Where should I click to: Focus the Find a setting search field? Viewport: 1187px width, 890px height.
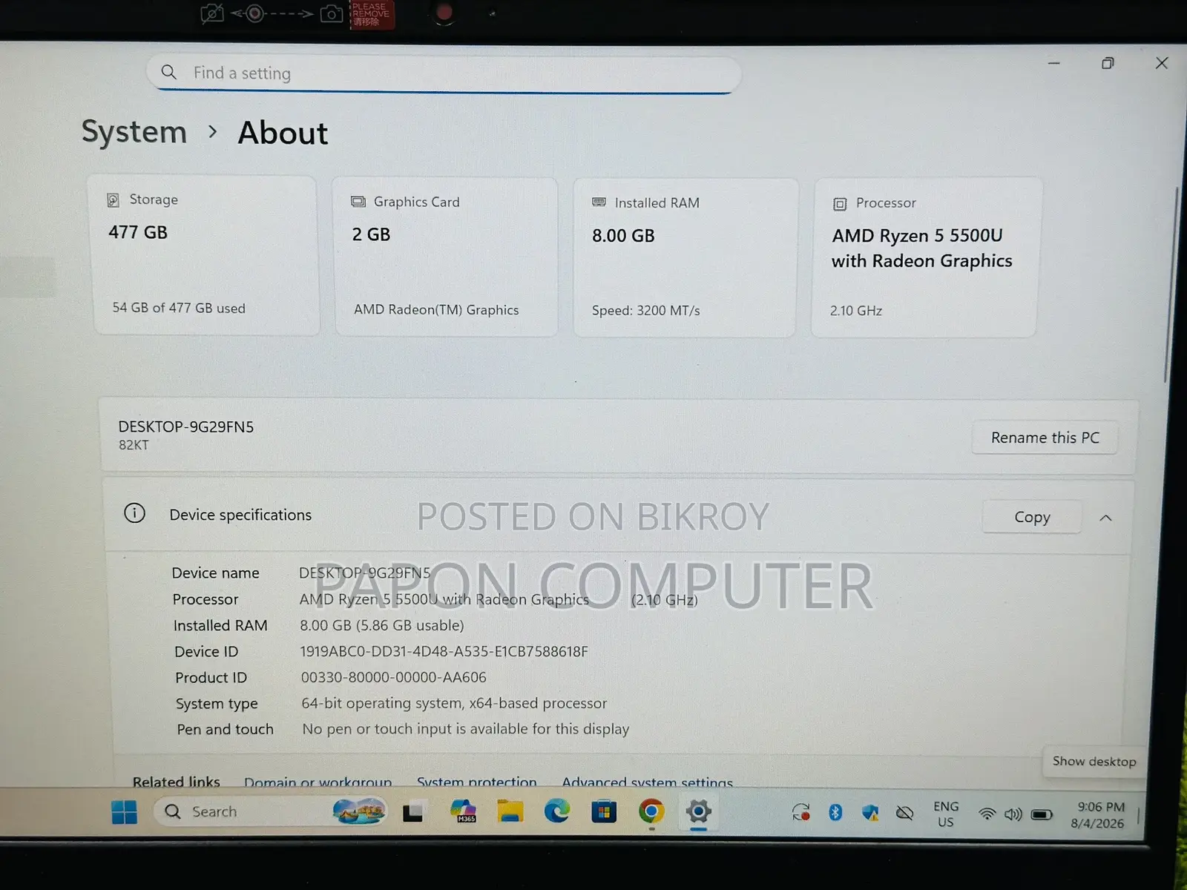click(x=444, y=73)
